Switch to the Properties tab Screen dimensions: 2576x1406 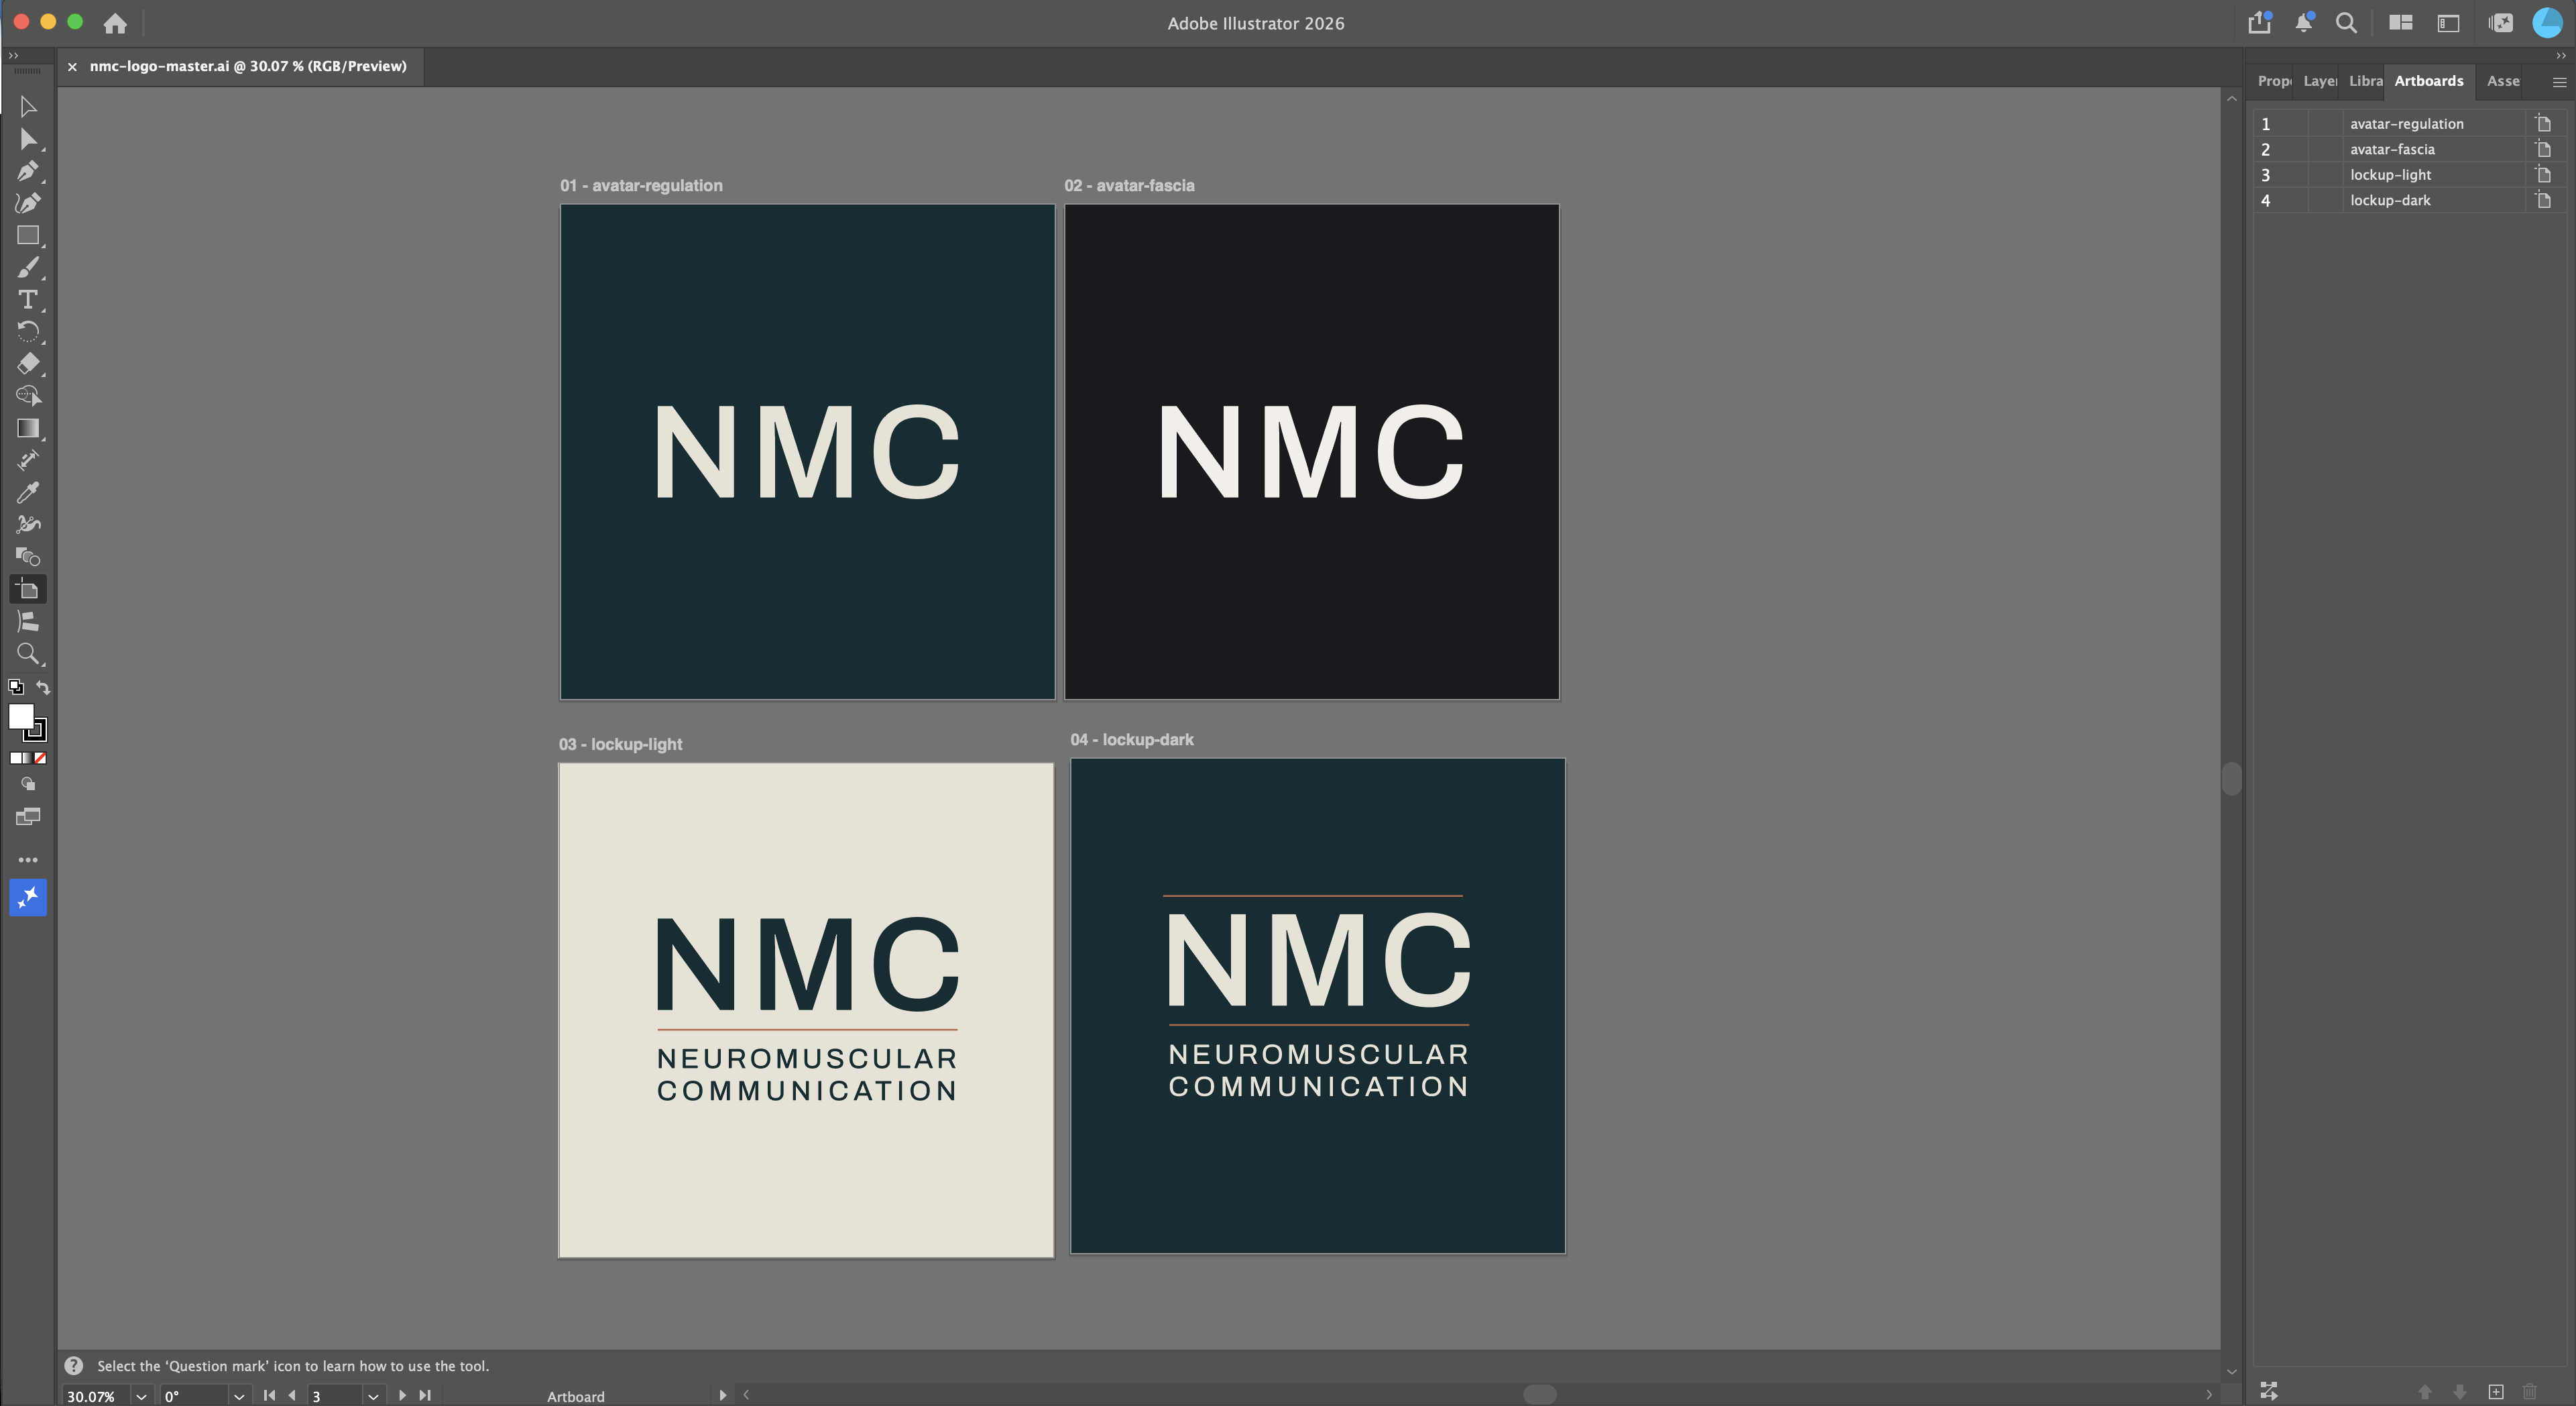2273,81
